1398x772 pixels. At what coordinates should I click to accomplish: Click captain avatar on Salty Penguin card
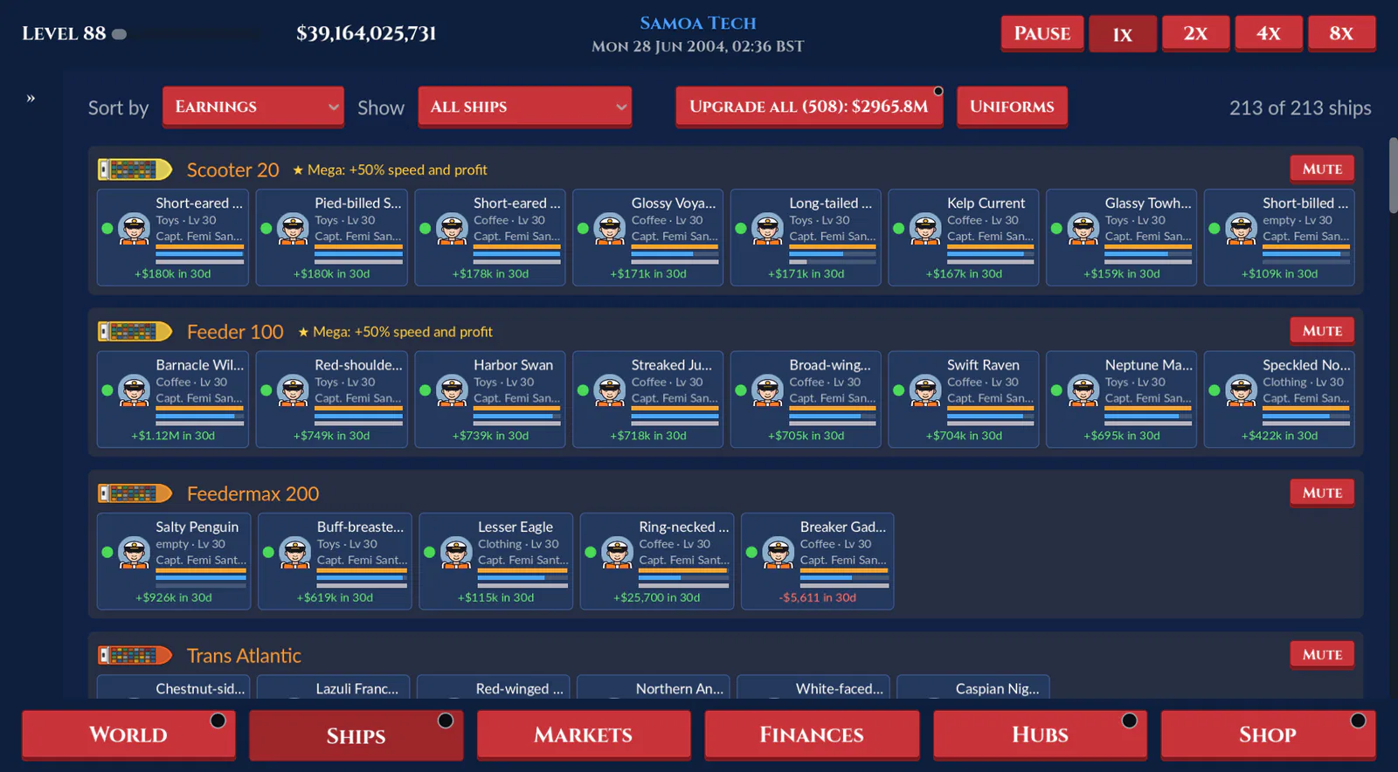[x=134, y=553]
